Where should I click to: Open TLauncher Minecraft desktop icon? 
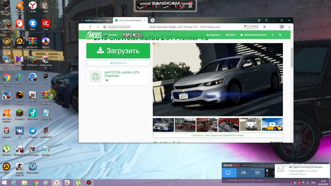click(x=19, y=114)
